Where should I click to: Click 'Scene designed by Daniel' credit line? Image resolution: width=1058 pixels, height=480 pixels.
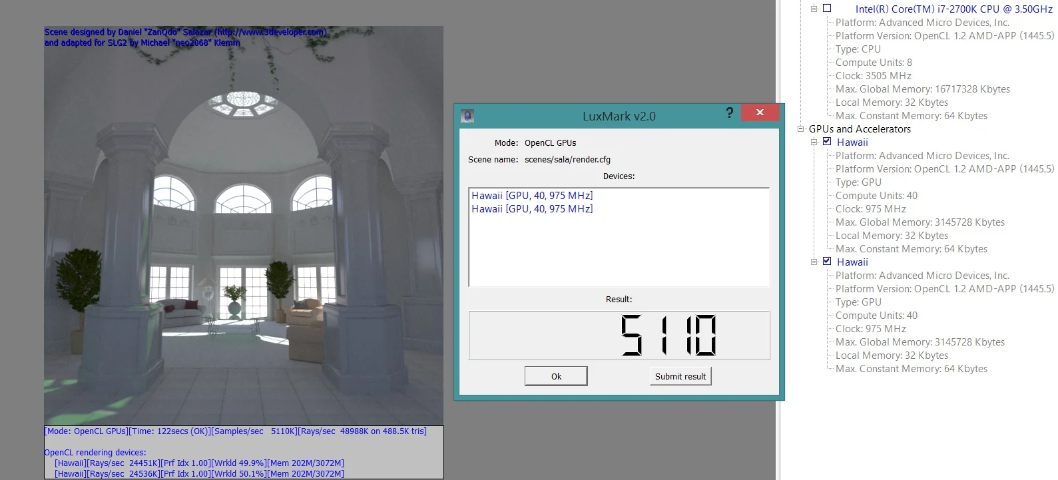pyautogui.click(x=185, y=32)
